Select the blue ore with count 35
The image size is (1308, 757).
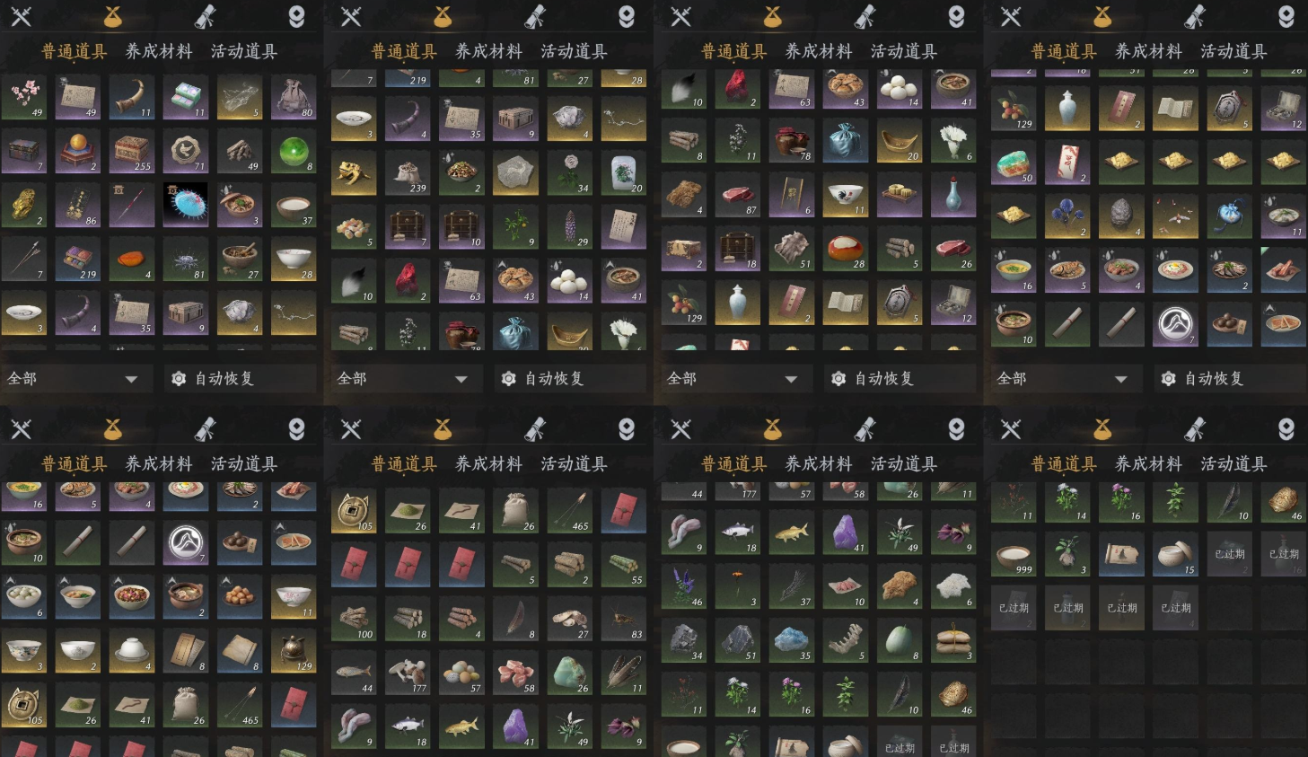coord(792,640)
